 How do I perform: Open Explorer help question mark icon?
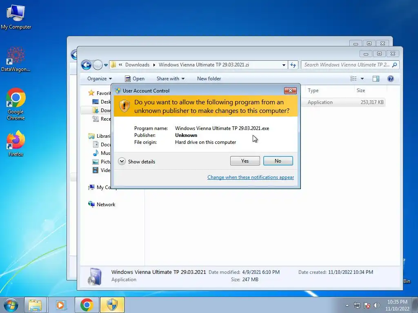pos(391,79)
